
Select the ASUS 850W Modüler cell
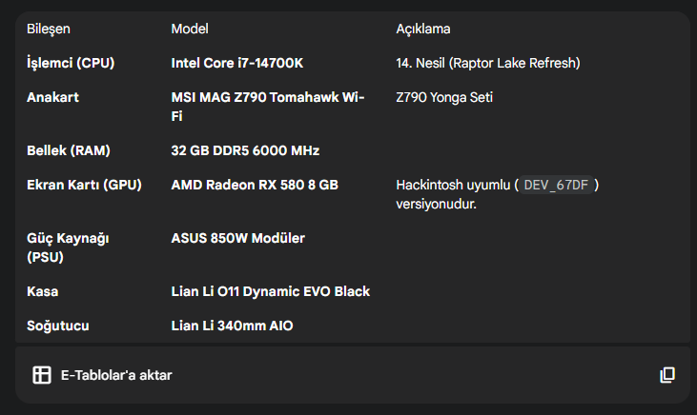pyautogui.click(x=238, y=238)
